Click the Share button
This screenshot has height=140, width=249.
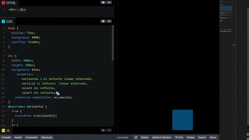pyautogui.click(x=213, y=137)
